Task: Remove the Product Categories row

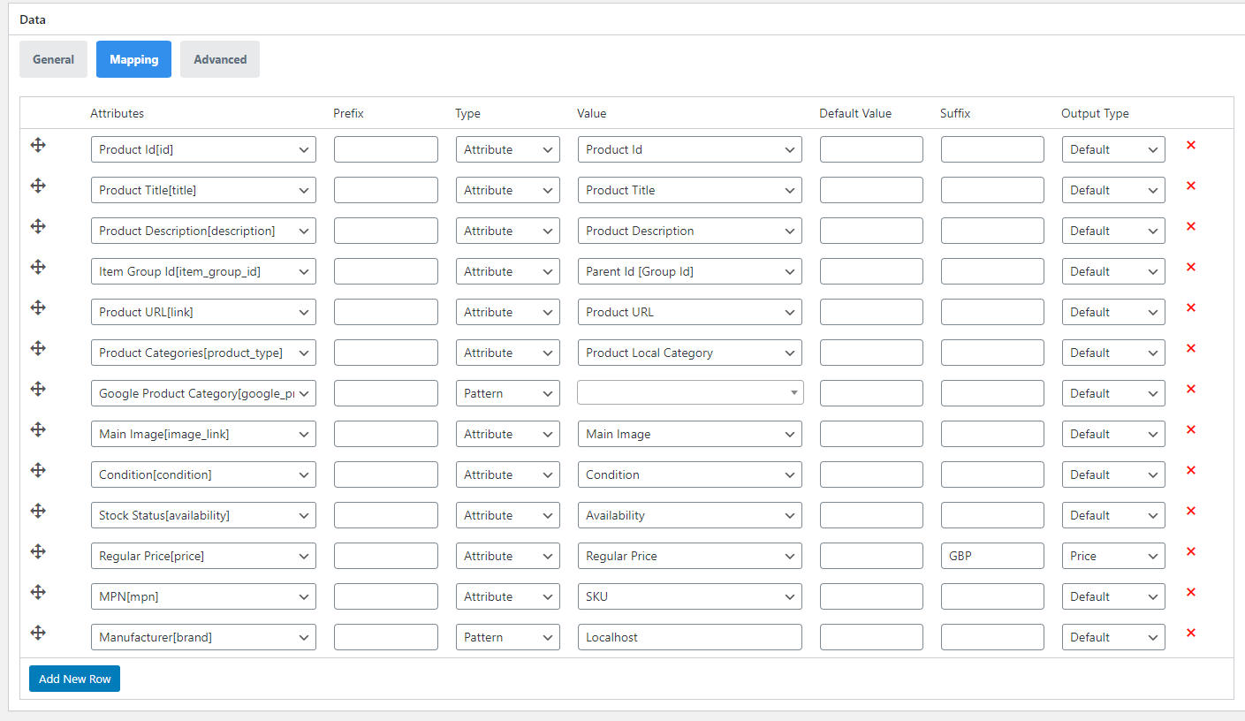Action: pyautogui.click(x=1191, y=348)
